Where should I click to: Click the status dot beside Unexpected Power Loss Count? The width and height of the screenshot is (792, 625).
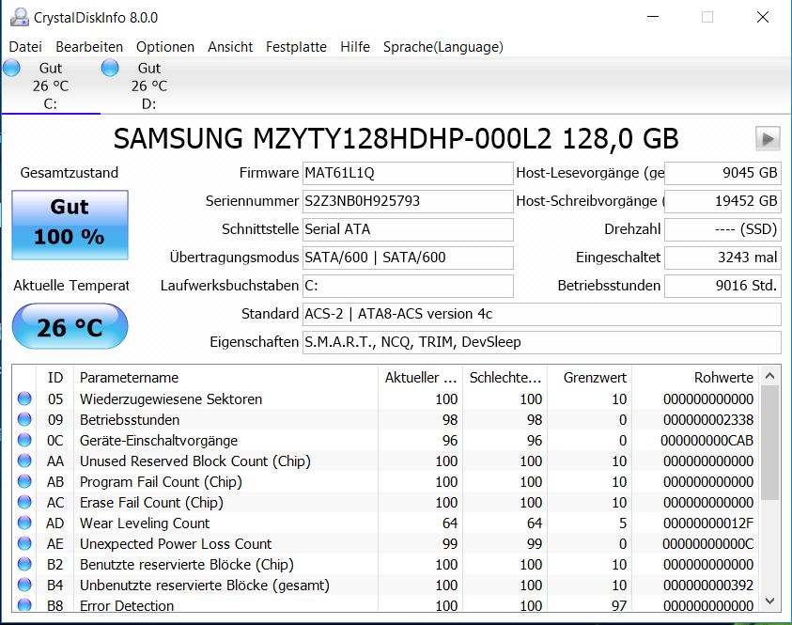(23, 544)
